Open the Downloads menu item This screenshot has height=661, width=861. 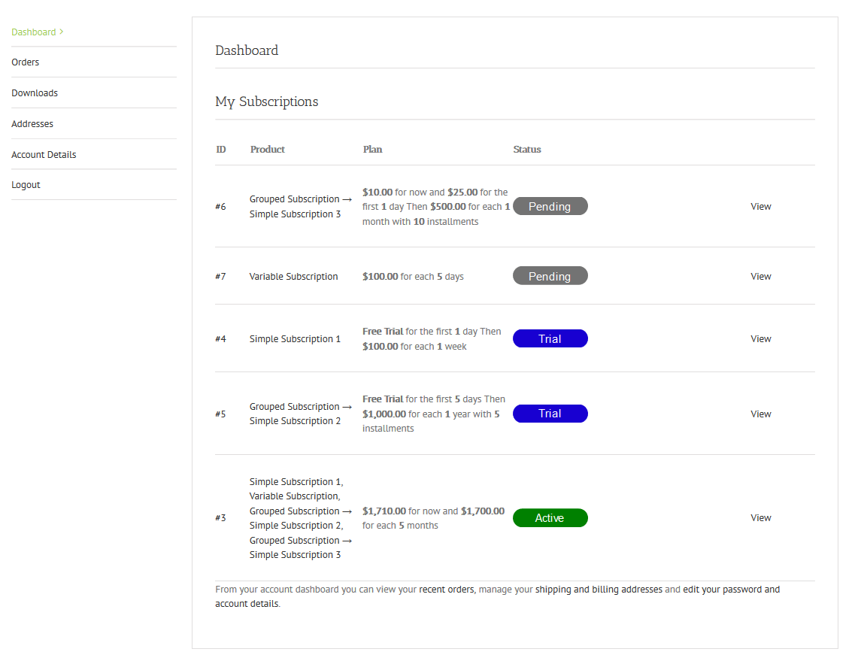pos(35,92)
